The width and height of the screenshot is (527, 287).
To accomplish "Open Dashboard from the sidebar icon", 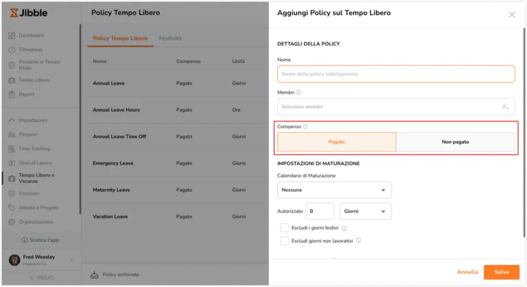I will (x=12, y=36).
